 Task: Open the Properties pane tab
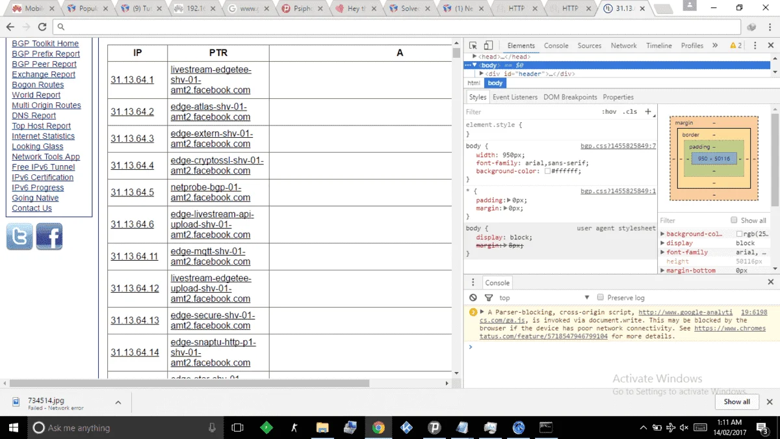point(618,97)
